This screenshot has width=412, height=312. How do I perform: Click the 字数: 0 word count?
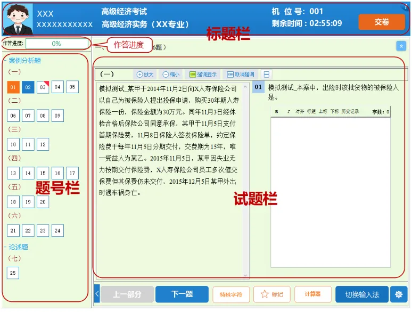click(x=381, y=112)
